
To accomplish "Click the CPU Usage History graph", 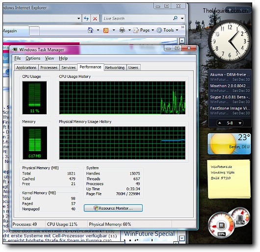I will click(x=122, y=98).
